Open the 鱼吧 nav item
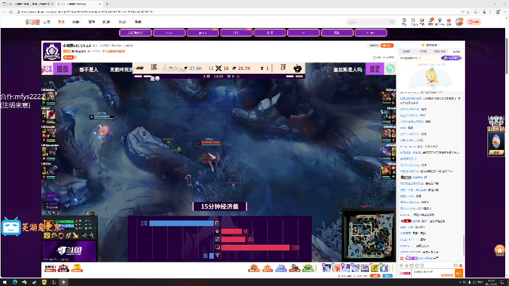This screenshot has width=509, height=286. click(x=138, y=22)
